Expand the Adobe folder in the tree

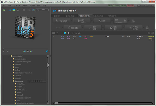point(15,92)
